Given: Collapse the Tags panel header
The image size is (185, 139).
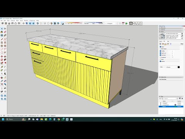Looking at the screenshot, I should click(171, 96).
